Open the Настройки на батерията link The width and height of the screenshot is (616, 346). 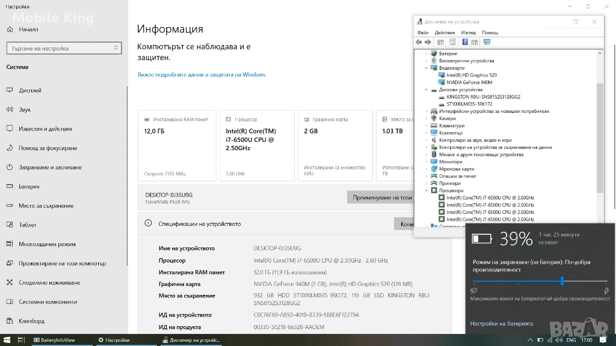click(501, 323)
